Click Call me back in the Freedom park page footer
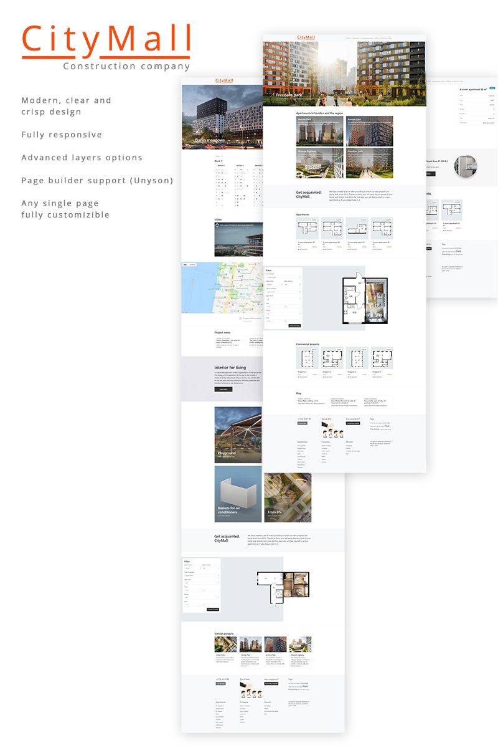Image resolution: width=498 pixels, height=748 pixels. click(303, 423)
